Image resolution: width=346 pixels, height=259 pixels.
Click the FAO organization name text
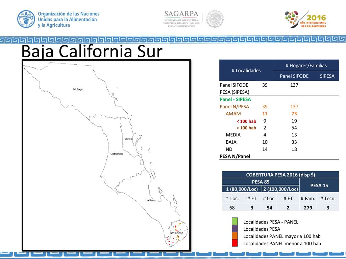69,19
